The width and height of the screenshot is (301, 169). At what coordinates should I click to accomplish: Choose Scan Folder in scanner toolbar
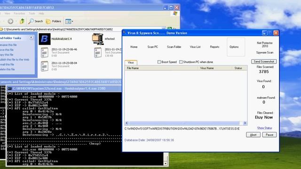tap(174, 47)
